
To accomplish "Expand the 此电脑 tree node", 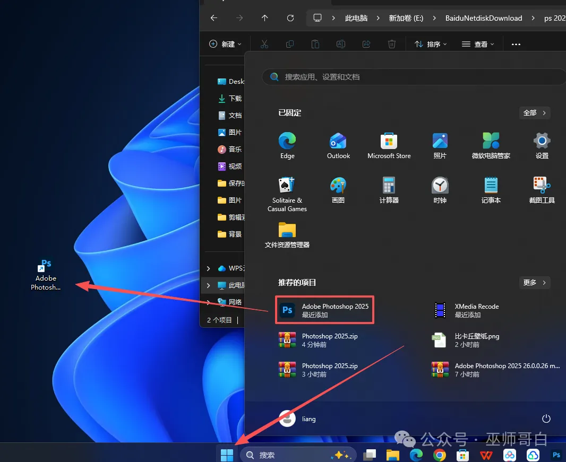I will (x=208, y=285).
